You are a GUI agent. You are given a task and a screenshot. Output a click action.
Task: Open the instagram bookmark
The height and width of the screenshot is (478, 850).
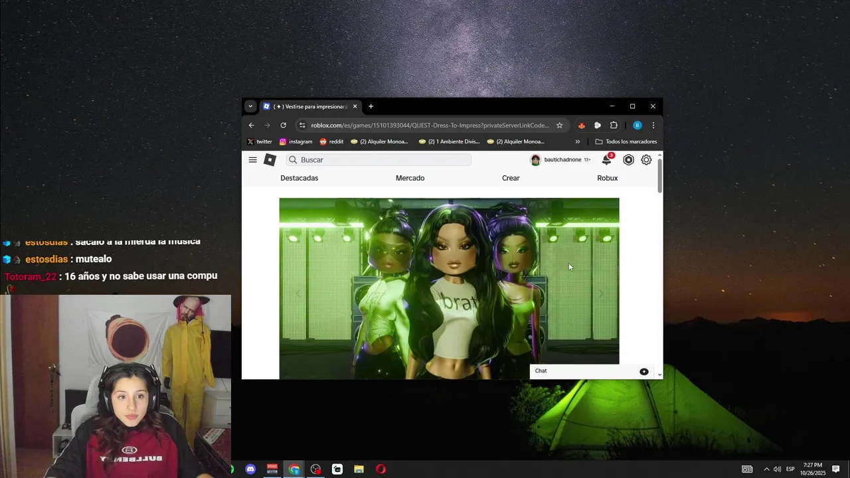(x=296, y=141)
